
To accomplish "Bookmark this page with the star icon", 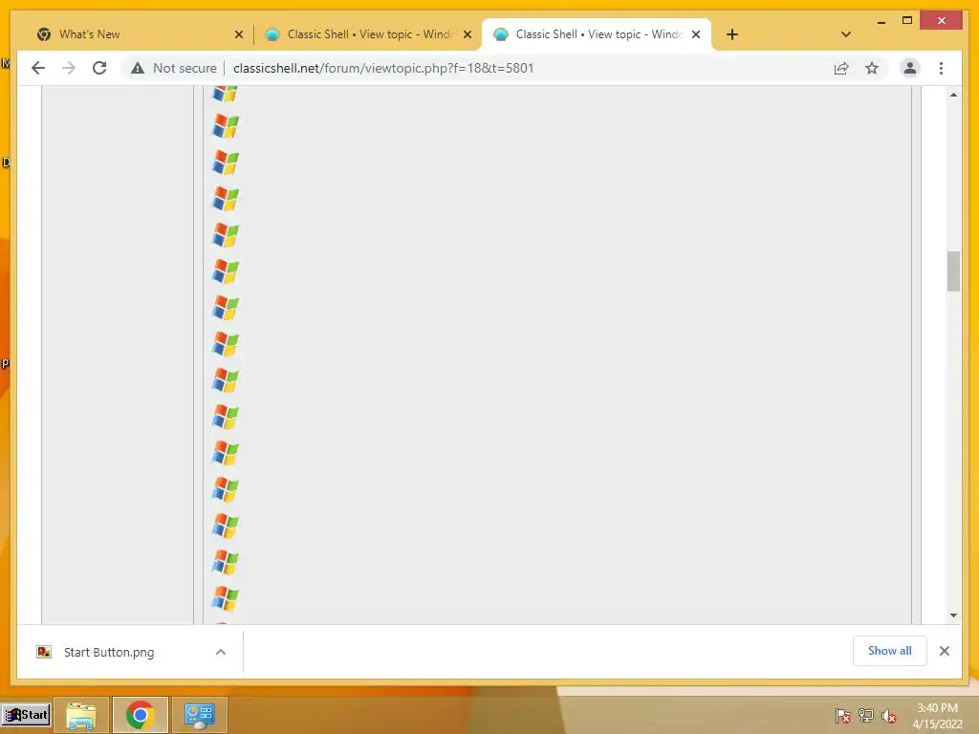I will coord(872,68).
